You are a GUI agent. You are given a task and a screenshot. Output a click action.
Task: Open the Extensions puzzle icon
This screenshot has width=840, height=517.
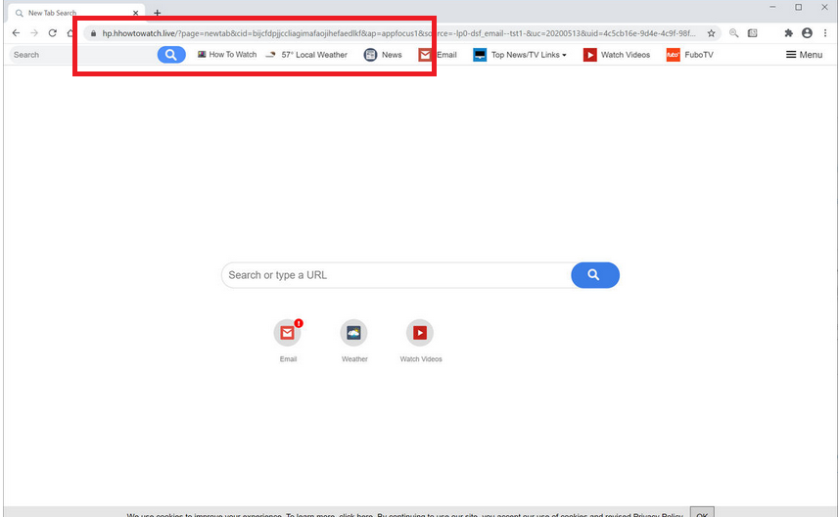[x=788, y=33]
